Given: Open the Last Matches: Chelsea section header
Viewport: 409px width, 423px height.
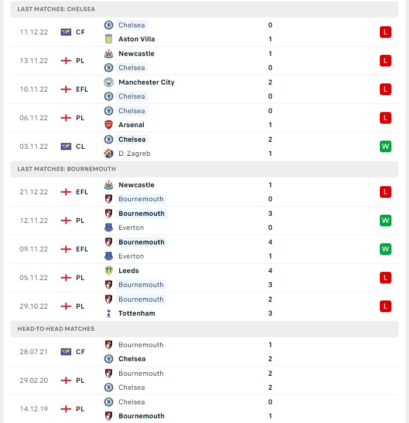Looking at the screenshot, I should (204, 9).
